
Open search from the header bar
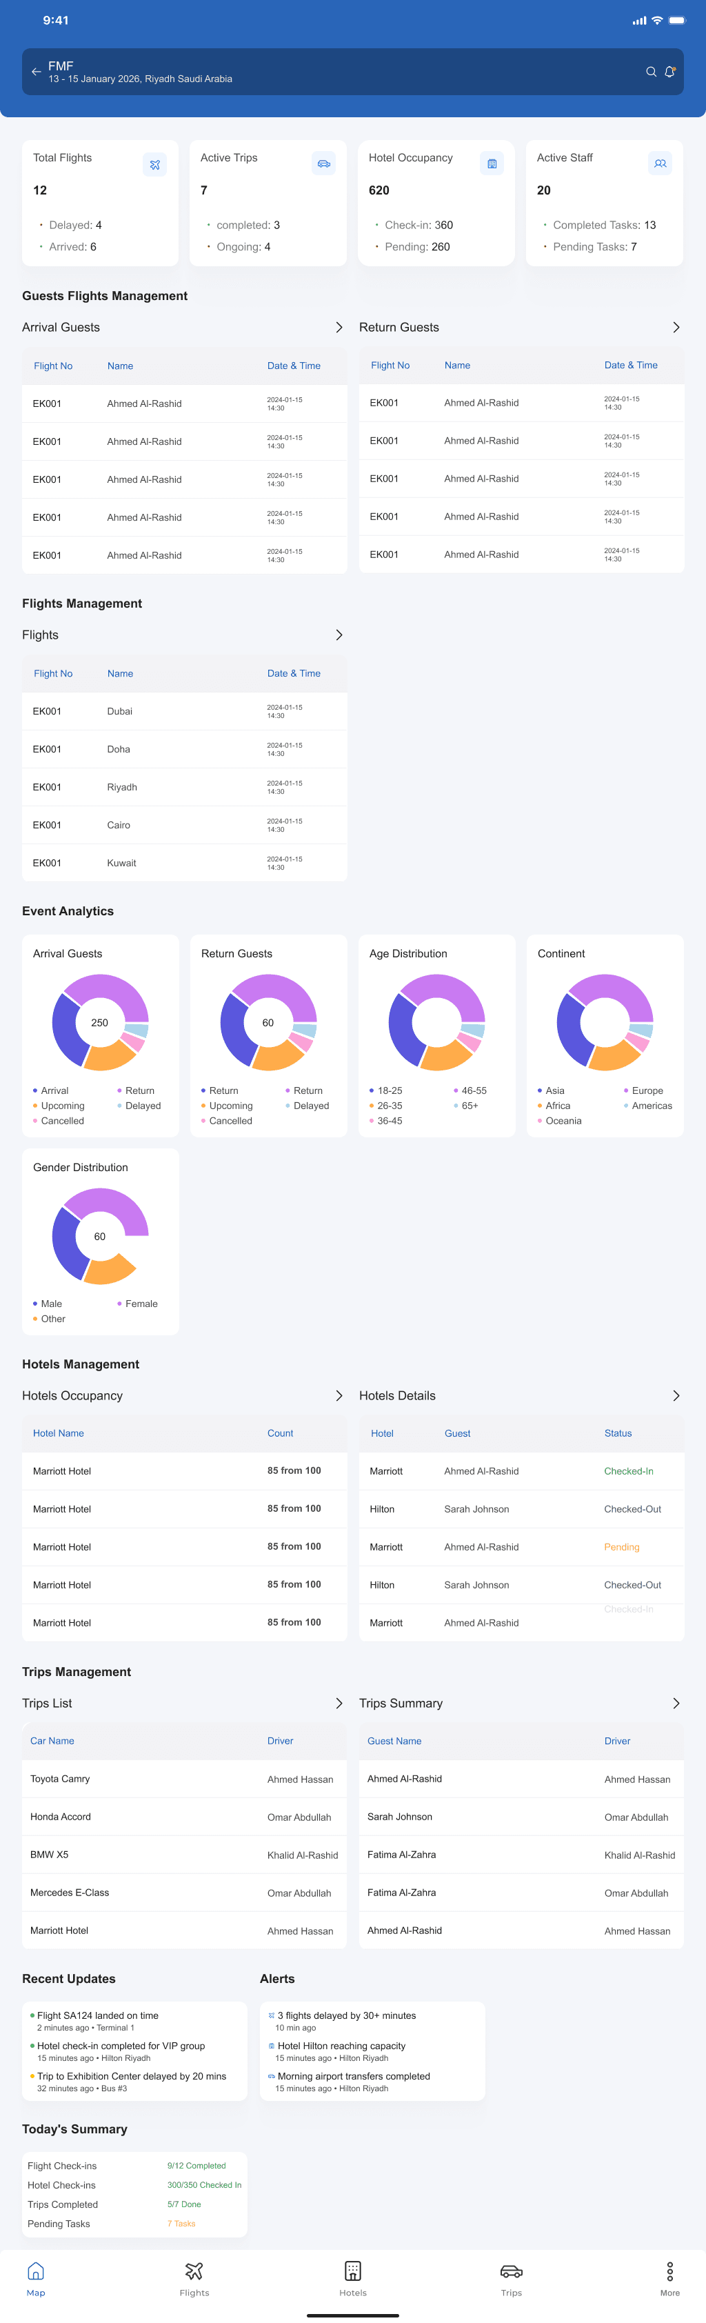click(x=651, y=72)
